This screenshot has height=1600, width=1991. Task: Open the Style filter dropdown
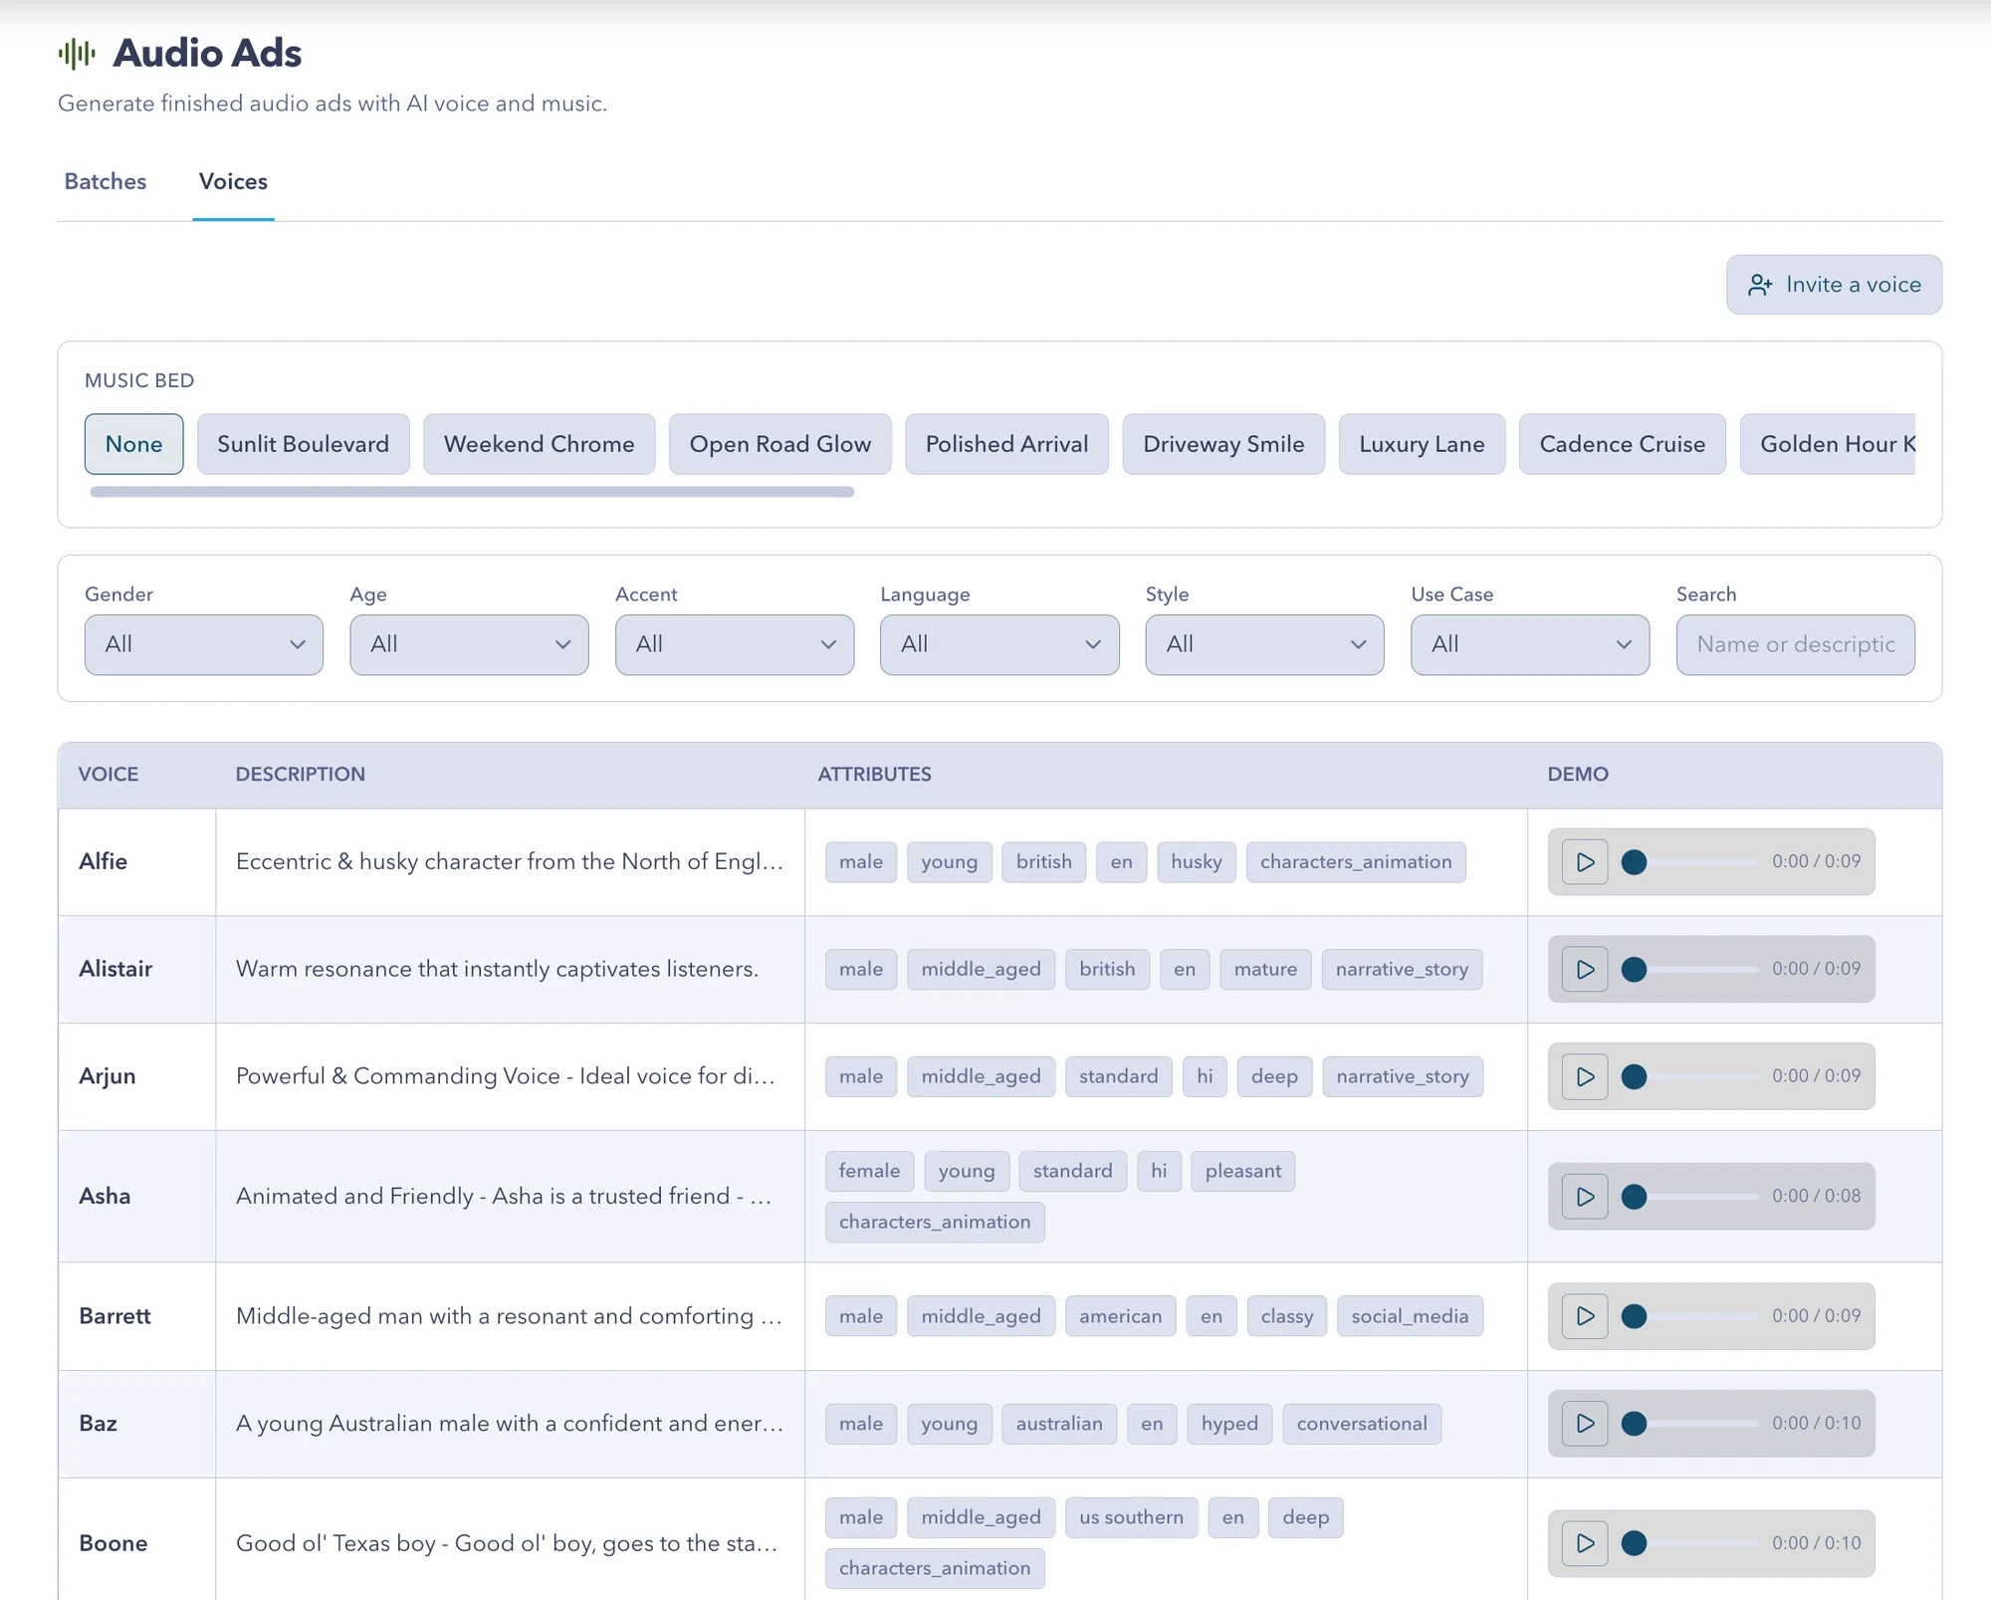1264,645
